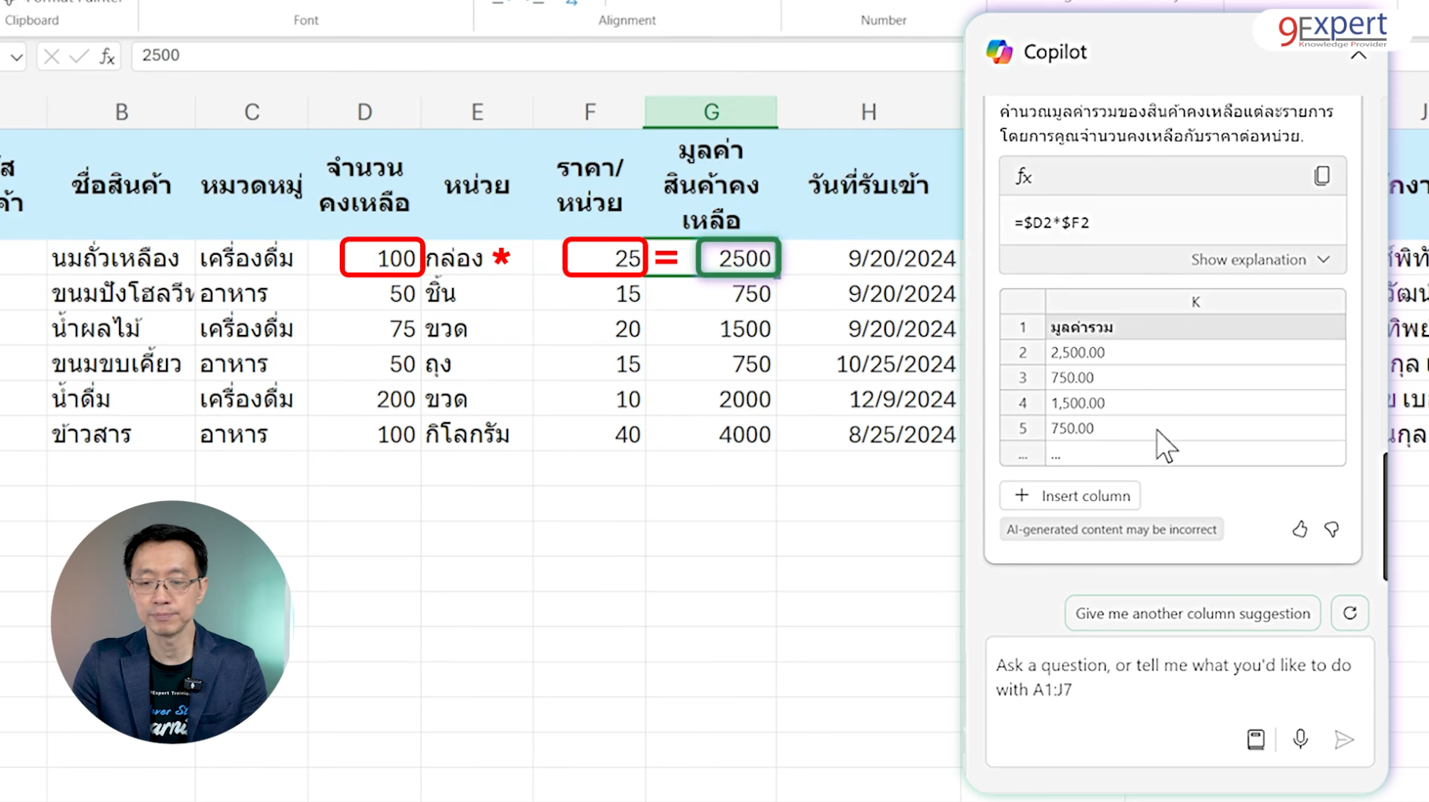Click Give me another column suggestion

(x=1191, y=612)
